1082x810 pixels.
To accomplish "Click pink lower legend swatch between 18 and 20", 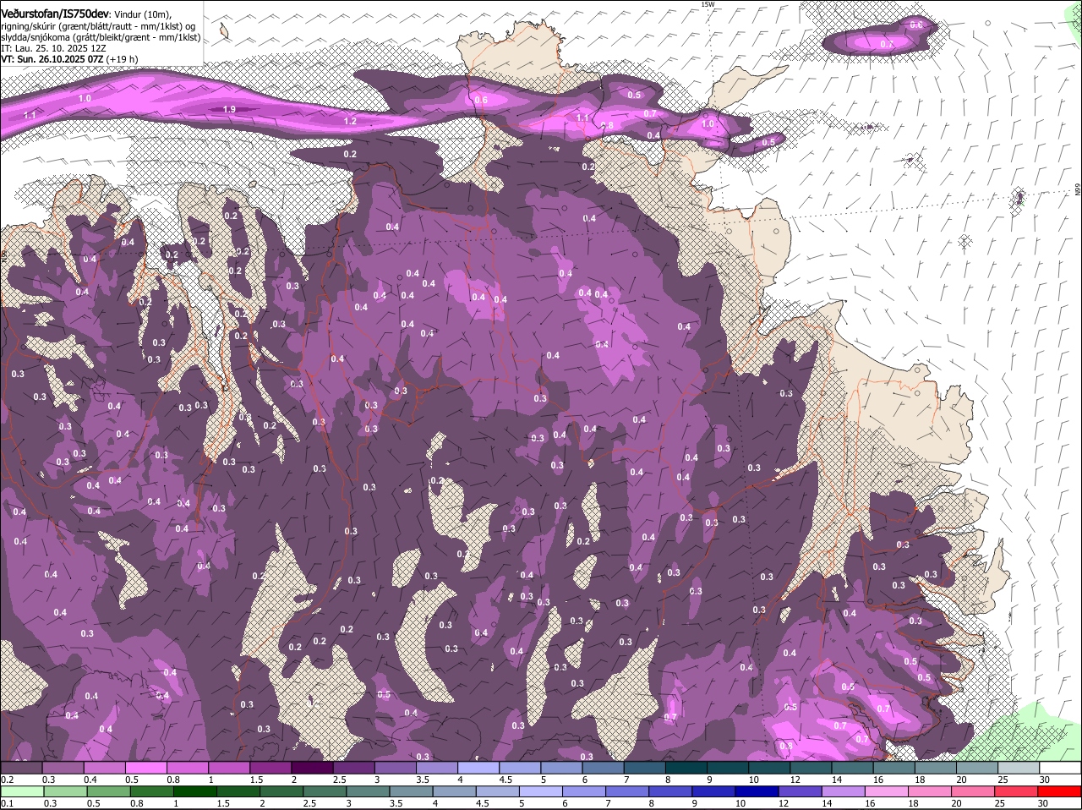I will point(930,791).
